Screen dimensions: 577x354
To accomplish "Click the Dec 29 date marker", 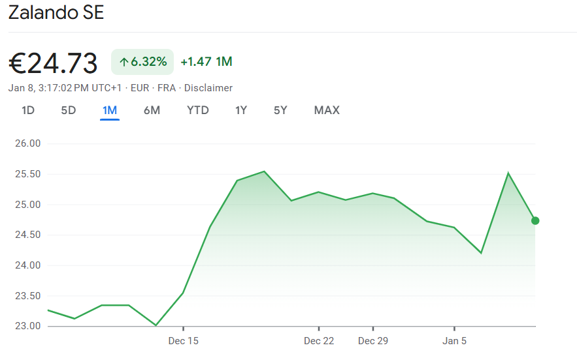I will 373,340.
